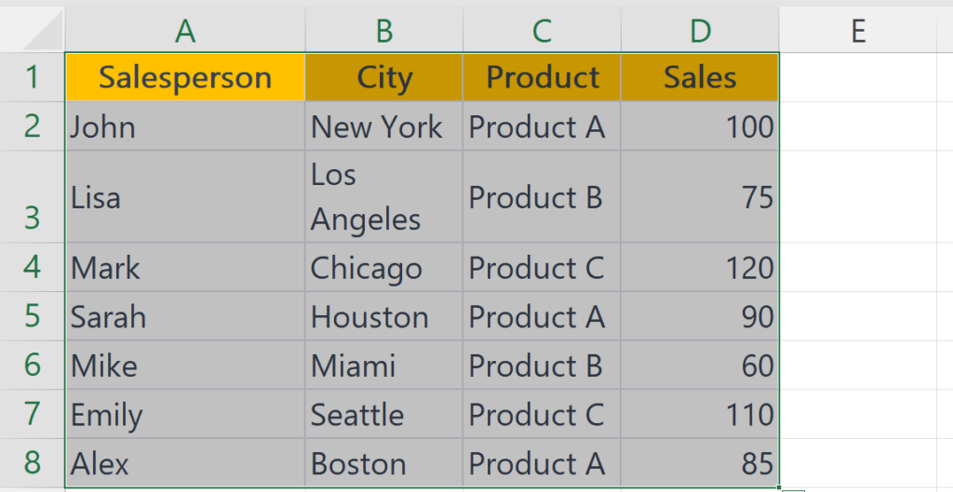Select column C header

click(x=543, y=30)
